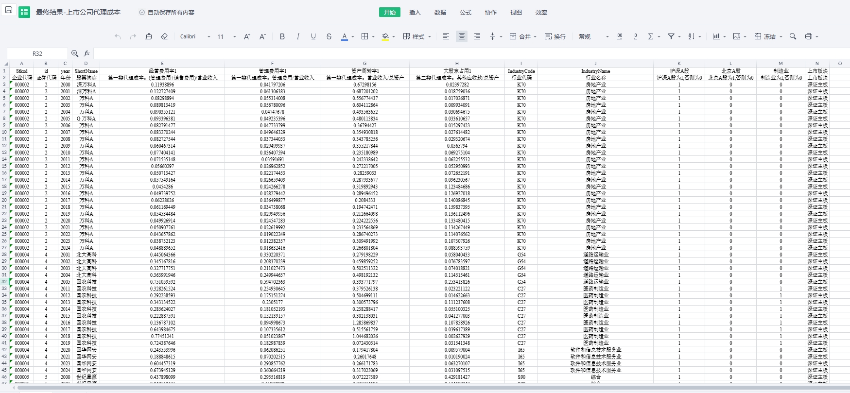Switch to the 开始 tab

click(x=390, y=12)
